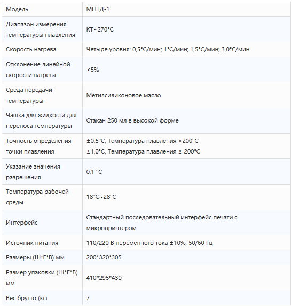Select the Источник питания label

click(32, 243)
